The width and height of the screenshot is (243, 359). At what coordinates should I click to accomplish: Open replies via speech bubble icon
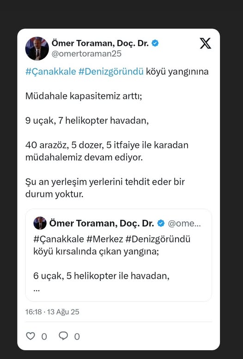point(63,336)
